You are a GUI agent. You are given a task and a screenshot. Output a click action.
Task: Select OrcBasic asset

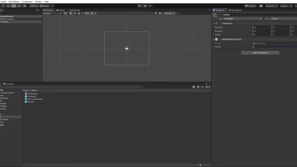30,96
